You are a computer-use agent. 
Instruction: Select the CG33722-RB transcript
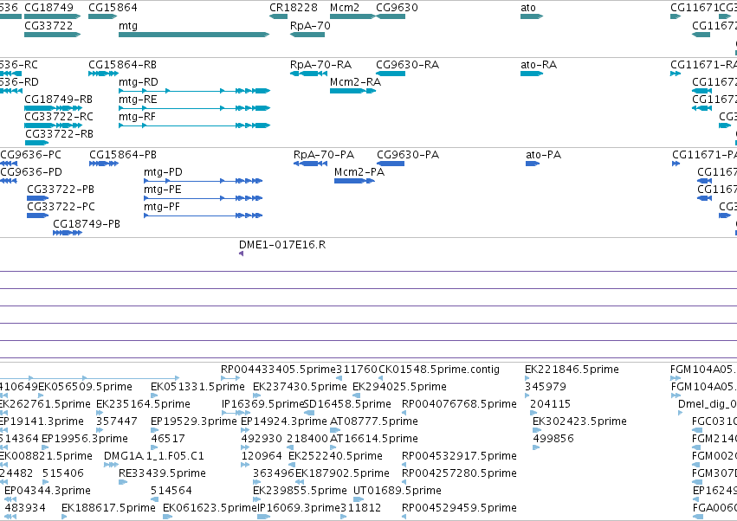coord(36,143)
